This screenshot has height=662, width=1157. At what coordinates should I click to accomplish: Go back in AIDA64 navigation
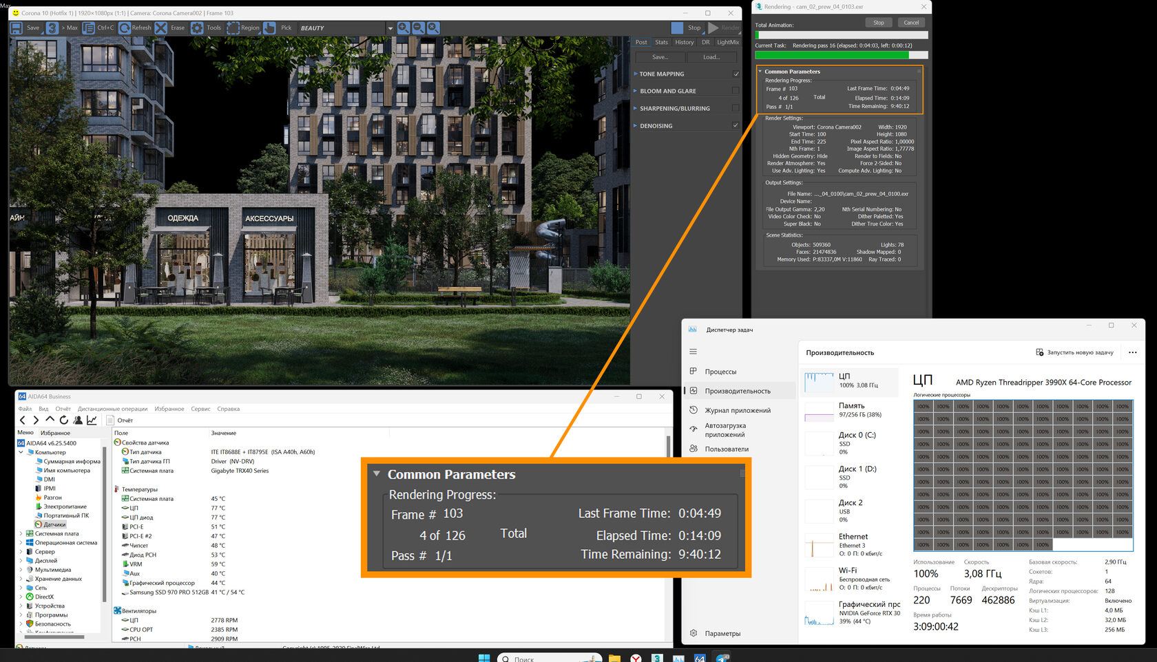click(x=23, y=420)
